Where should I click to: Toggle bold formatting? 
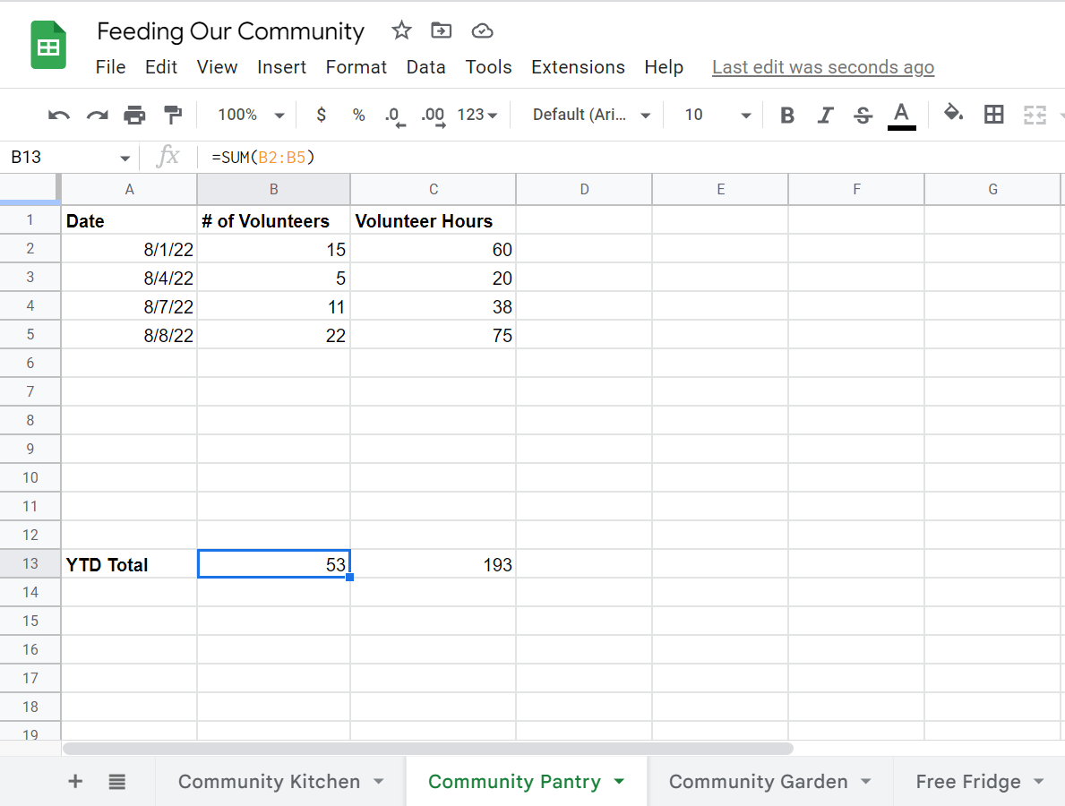[786, 115]
